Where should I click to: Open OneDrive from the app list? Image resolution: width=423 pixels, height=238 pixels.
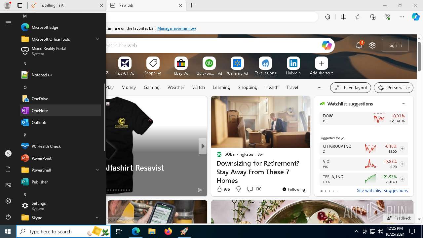[60, 99]
